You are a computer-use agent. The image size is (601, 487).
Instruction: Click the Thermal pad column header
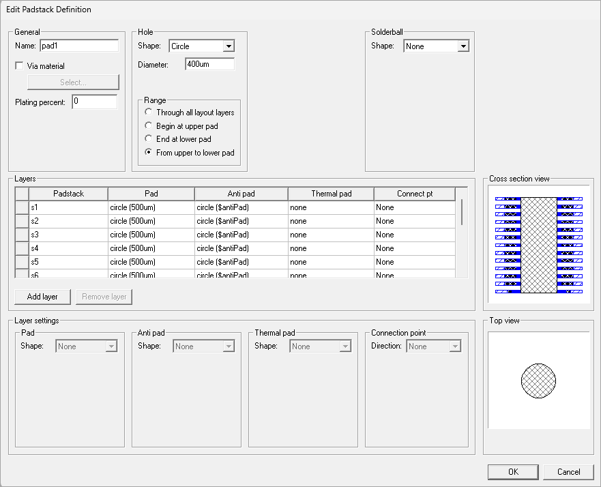pyautogui.click(x=331, y=194)
